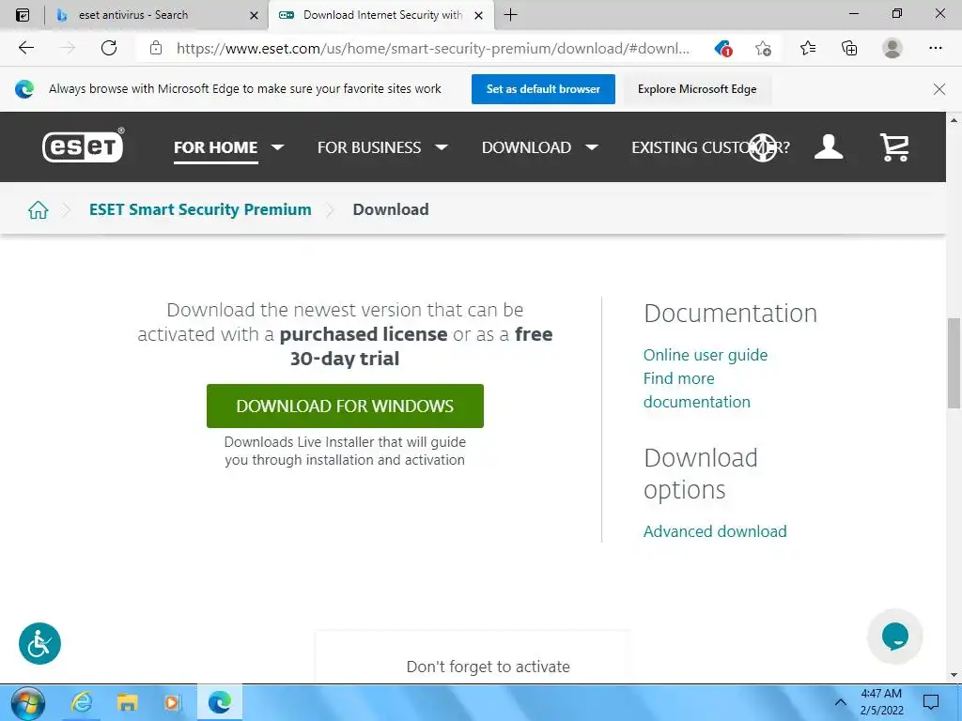
Task: Show hidden system tray icons
Action: point(841,702)
